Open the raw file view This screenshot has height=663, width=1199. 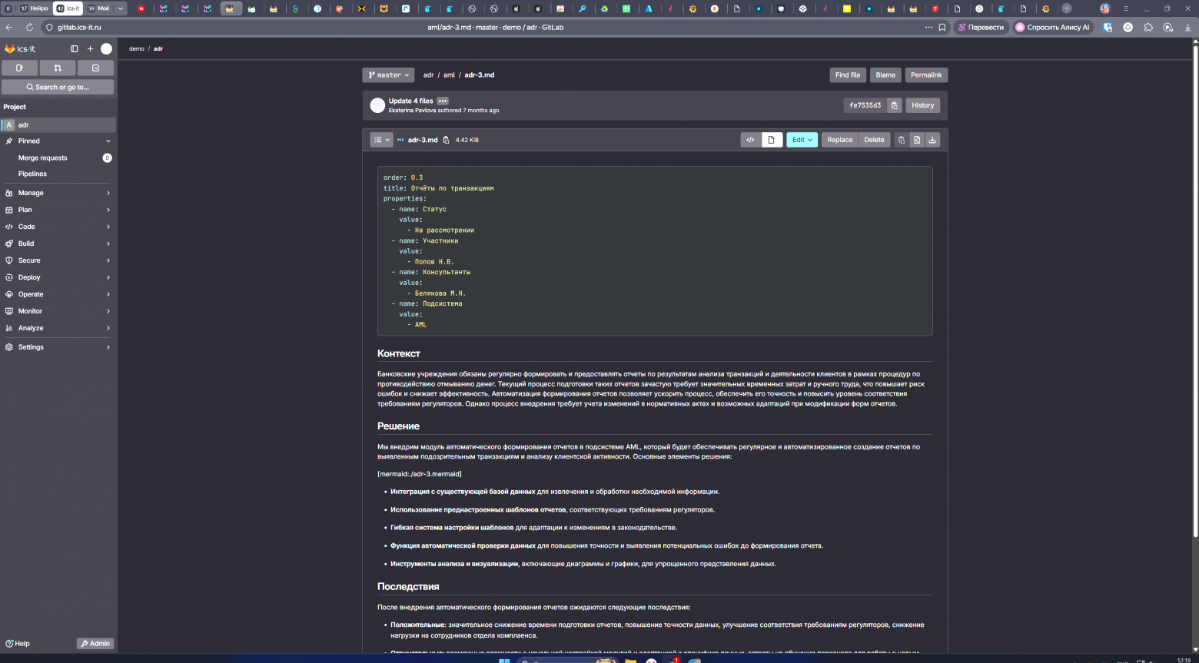pos(917,140)
